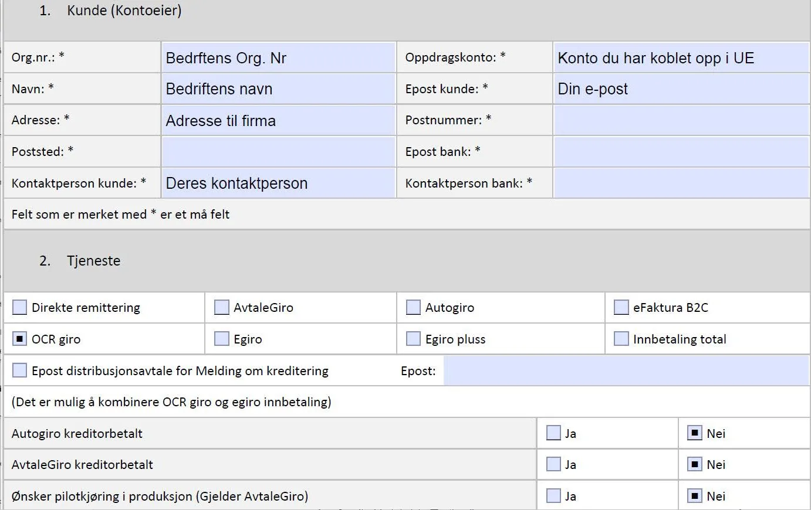This screenshot has width=811, height=510.
Task: Click the Org.nr. input field
Action: click(x=278, y=57)
